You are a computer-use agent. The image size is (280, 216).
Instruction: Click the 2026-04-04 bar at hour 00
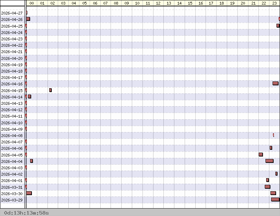(x=32, y=161)
